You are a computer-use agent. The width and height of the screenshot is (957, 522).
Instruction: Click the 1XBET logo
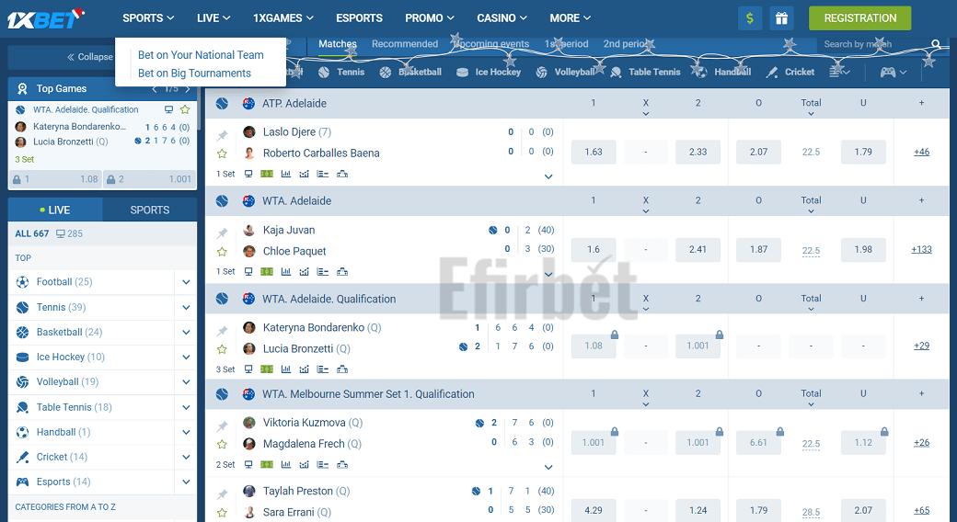[46, 19]
